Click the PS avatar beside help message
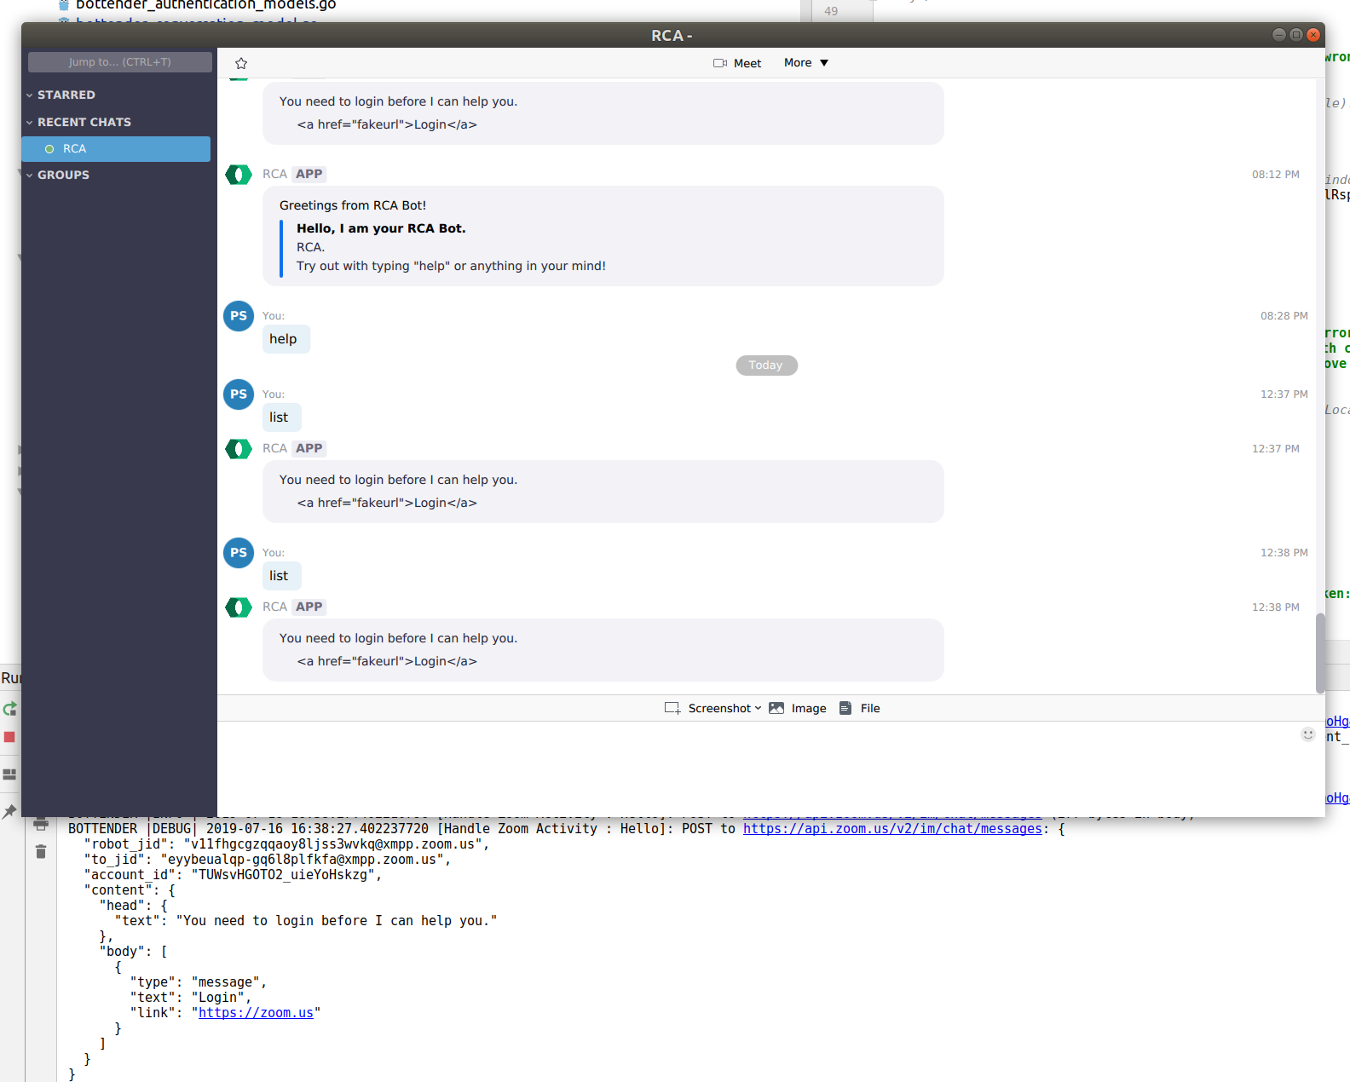The height and width of the screenshot is (1082, 1350). click(x=239, y=316)
